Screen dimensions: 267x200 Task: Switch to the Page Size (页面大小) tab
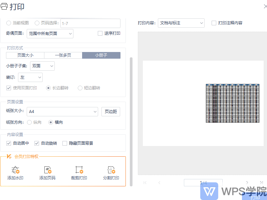pyautogui.click(x=25, y=55)
